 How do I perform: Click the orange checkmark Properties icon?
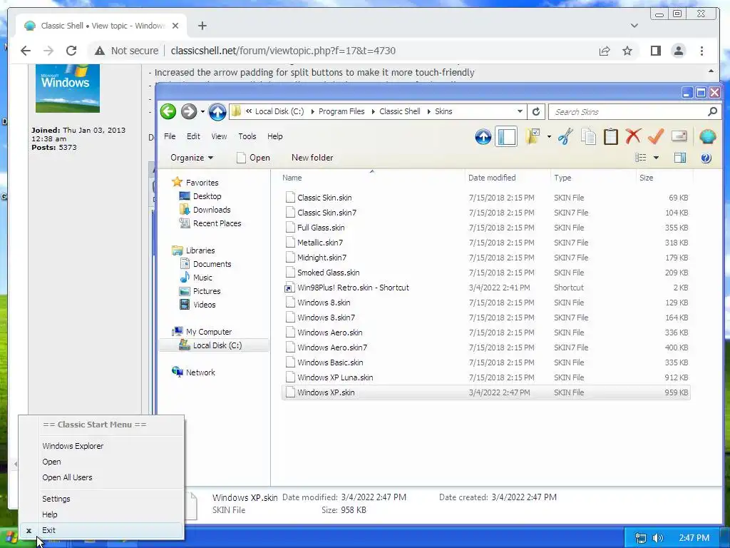(x=656, y=136)
